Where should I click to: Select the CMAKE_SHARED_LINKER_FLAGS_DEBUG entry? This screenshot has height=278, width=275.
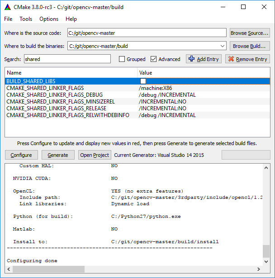pos(54,95)
